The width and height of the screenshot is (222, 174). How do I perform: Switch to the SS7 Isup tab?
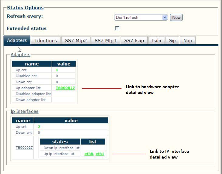134,41
